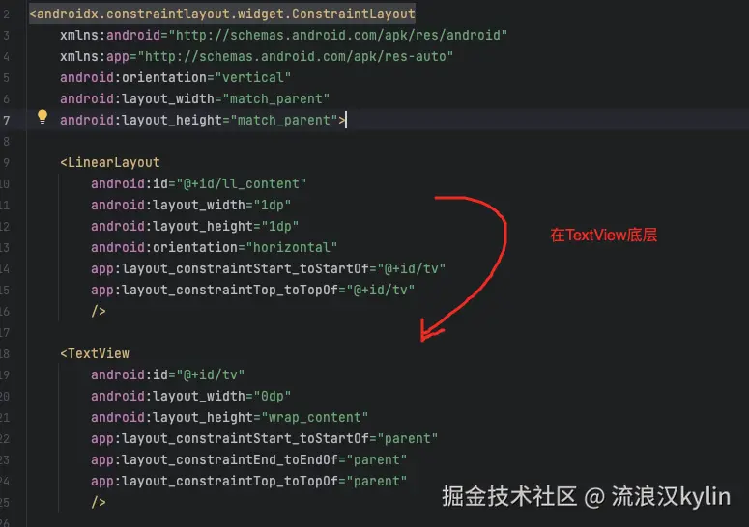Click the "vertical" orientation value
The height and width of the screenshot is (527, 749).
252,77
